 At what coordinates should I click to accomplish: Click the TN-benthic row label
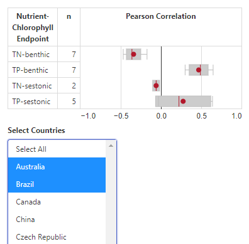(x=31, y=55)
